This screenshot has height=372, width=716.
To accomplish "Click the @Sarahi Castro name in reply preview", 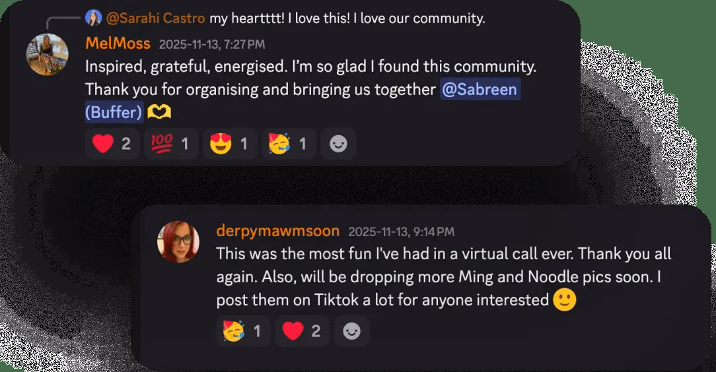I will point(156,18).
